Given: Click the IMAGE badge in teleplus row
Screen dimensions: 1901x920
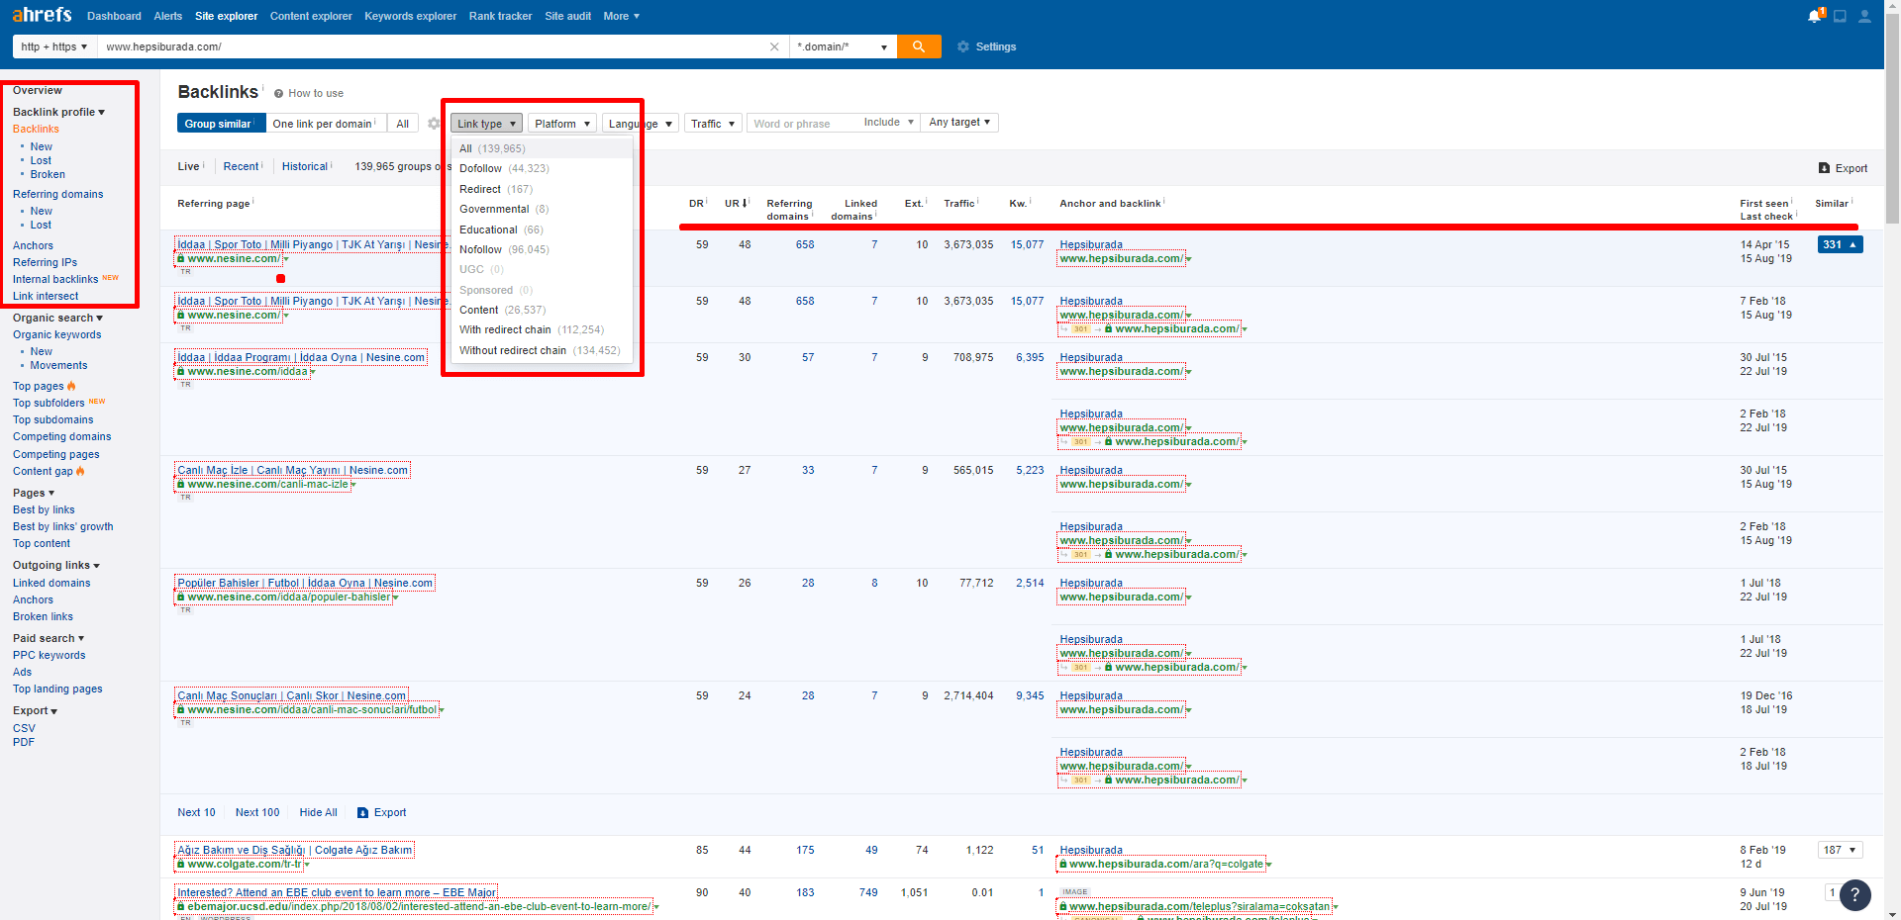Looking at the screenshot, I should [x=1074, y=892].
